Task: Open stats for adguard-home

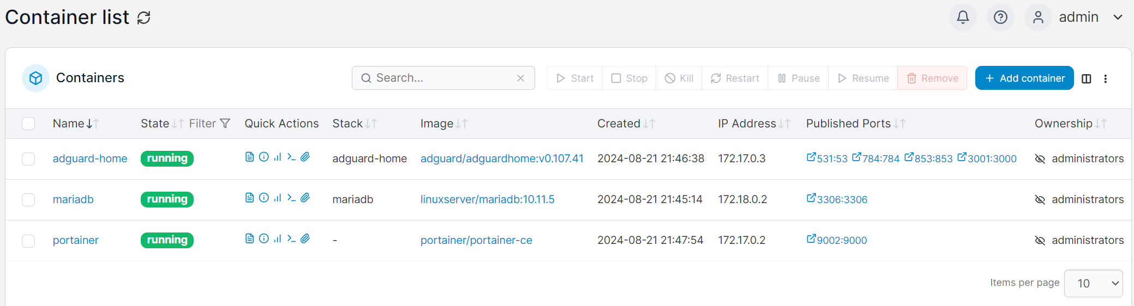Action: point(278,157)
